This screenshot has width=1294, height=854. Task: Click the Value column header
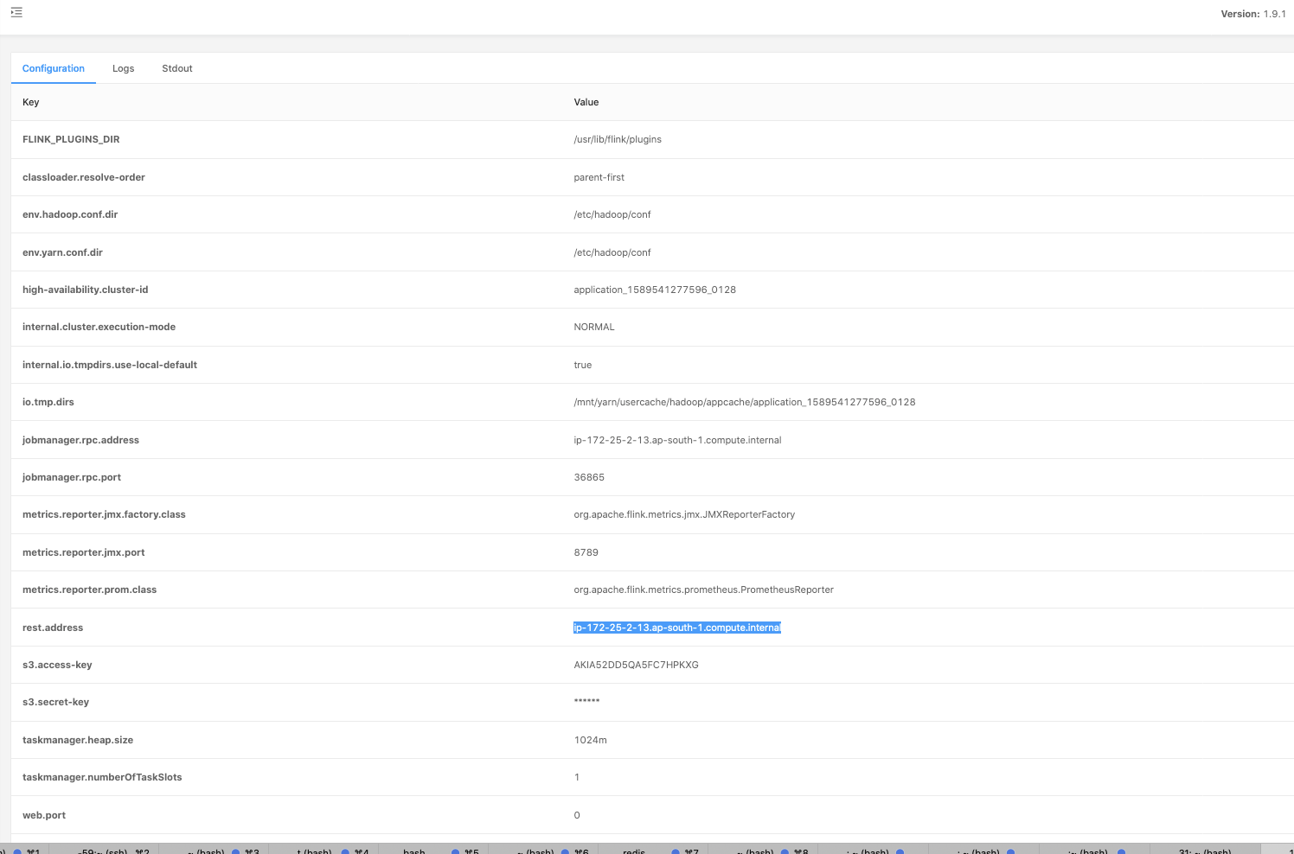pos(586,102)
